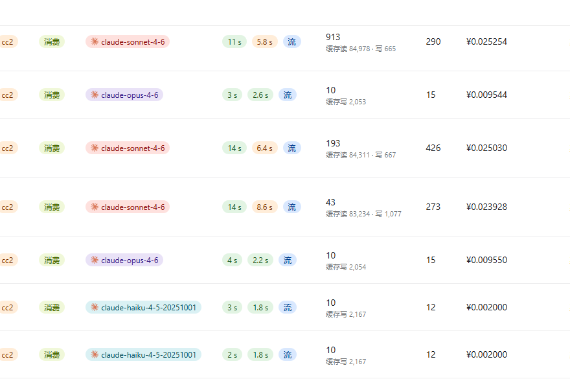Viewport: 570px width, 392px height.
Task: Click the '4 s' duration badge
Action: pyautogui.click(x=233, y=260)
